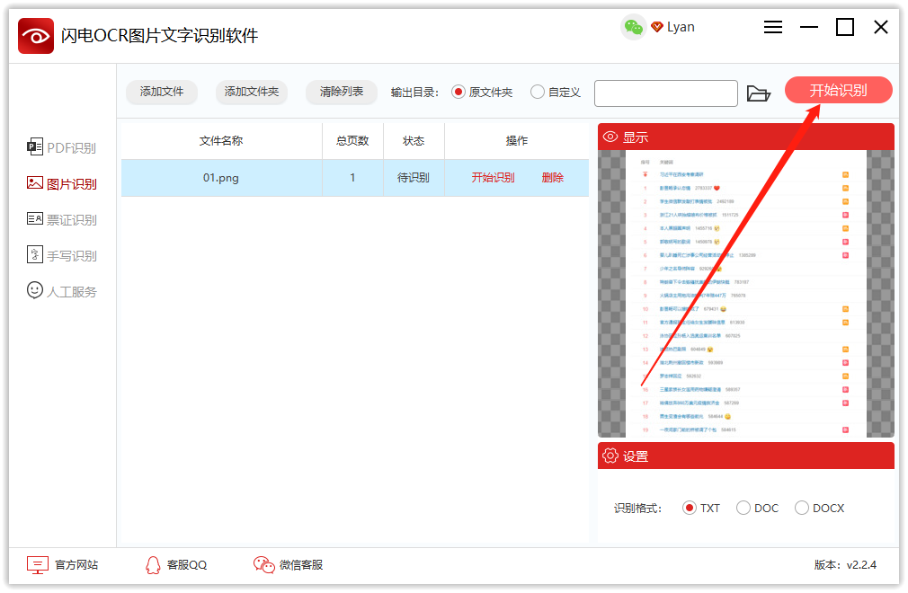Click the 票证识别 card icon
908x593 pixels.
(35, 218)
